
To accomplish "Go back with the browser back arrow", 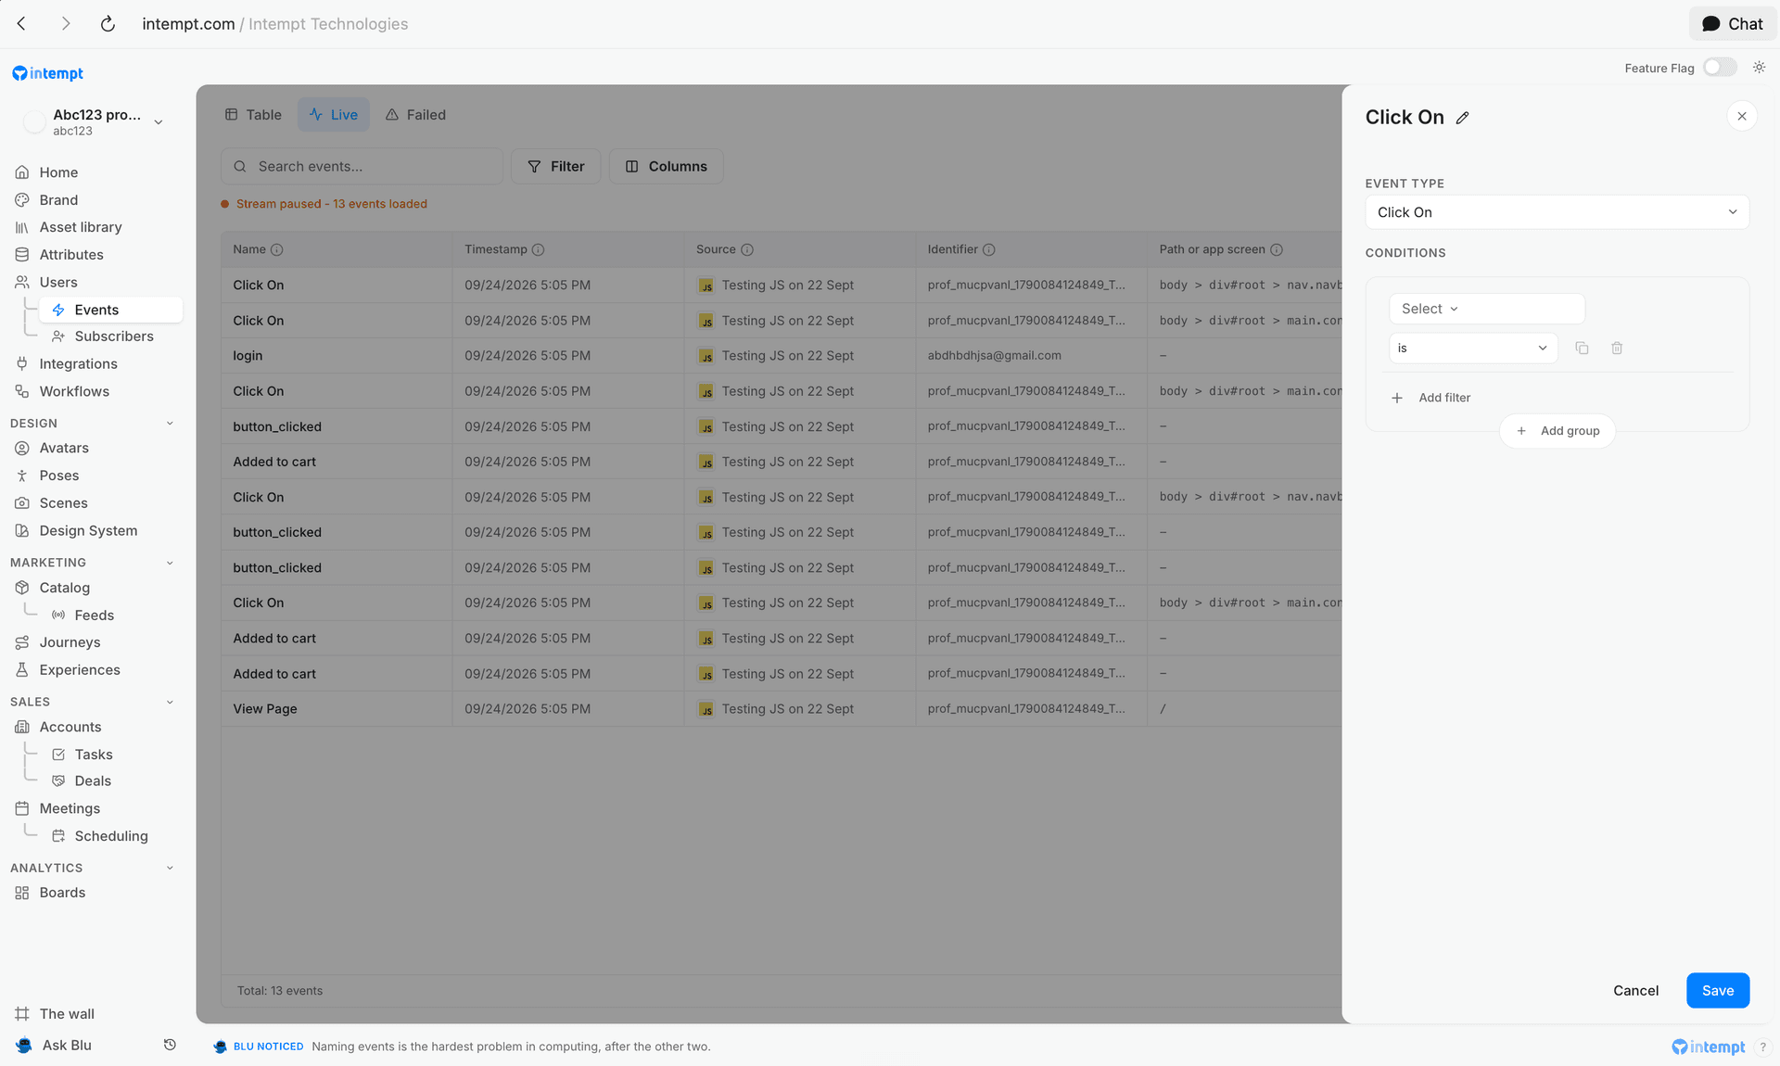I will coord(21,24).
